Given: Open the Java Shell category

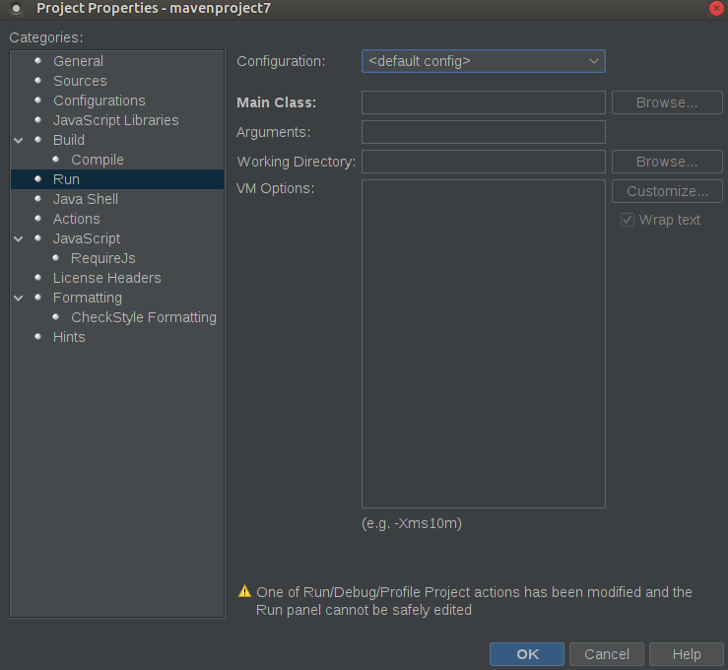Looking at the screenshot, I should [86, 199].
